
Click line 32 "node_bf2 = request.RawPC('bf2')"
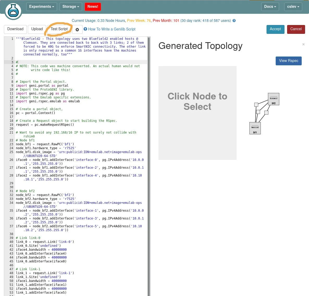45,195
